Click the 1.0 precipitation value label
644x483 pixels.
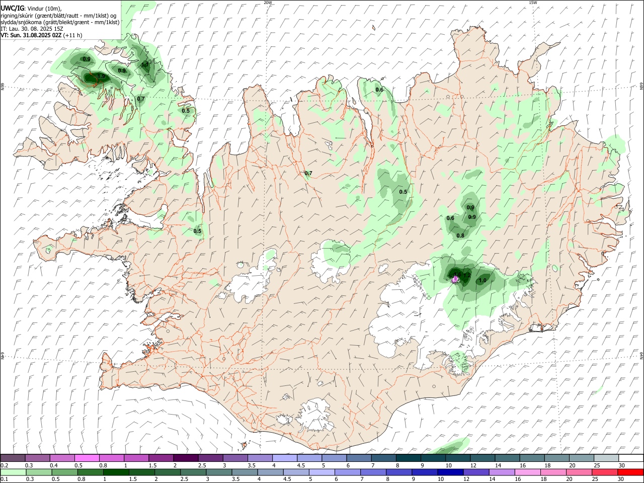tap(482, 280)
